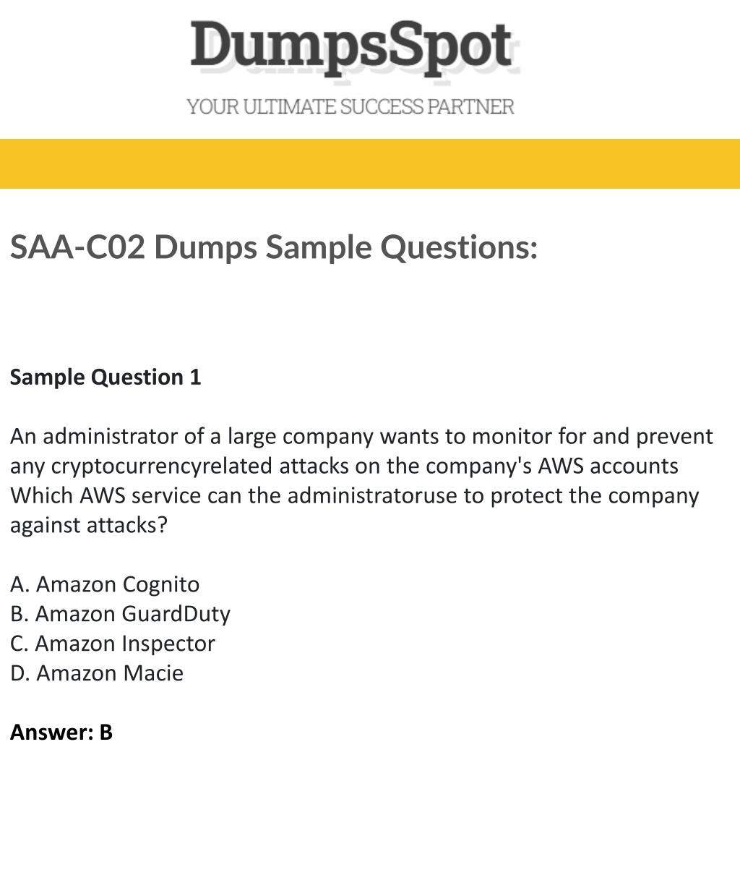Click 'AWS accounts' in the question text
The image size is (740, 888).
coord(608,466)
